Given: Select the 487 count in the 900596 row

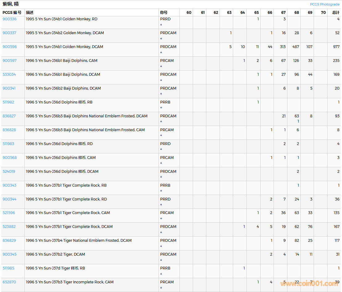Looking at the screenshot, I should [295, 47].
